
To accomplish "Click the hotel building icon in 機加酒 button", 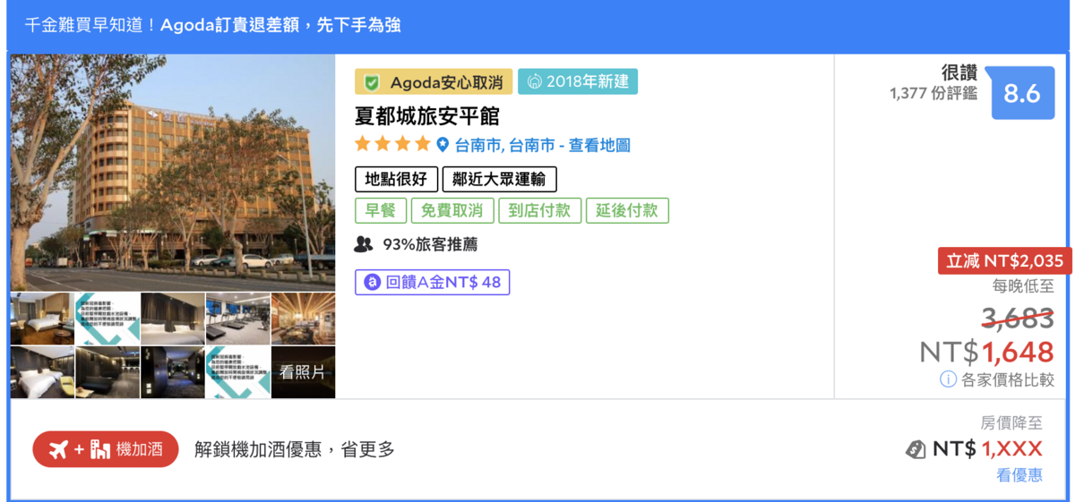I will pyautogui.click(x=99, y=449).
